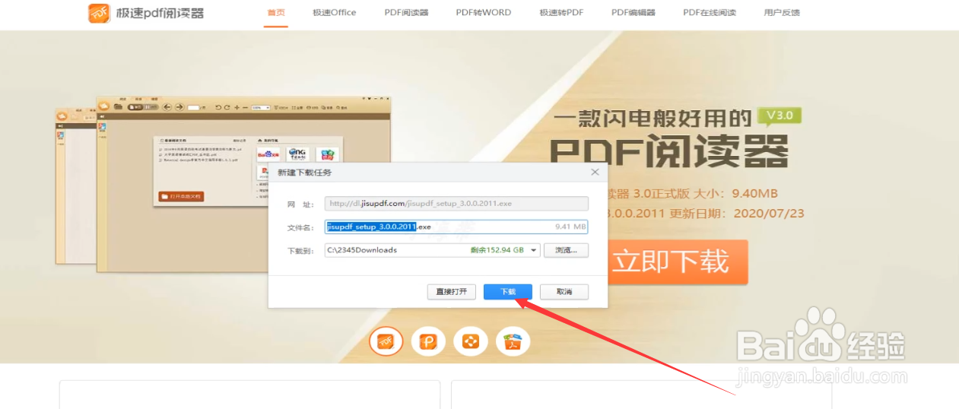The width and height of the screenshot is (959, 409).
Task: Close the 新建下载任务 dialog
Action: click(x=595, y=173)
